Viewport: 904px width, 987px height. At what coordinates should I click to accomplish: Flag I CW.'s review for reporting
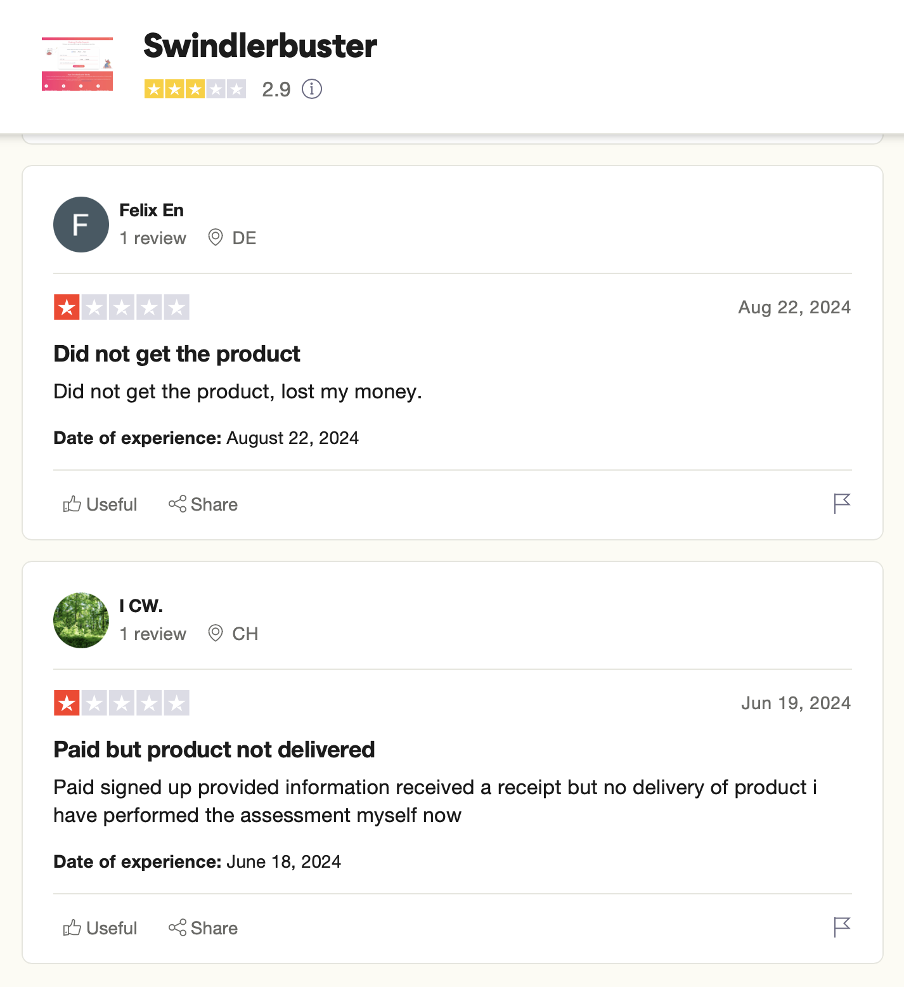coord(843,927)
